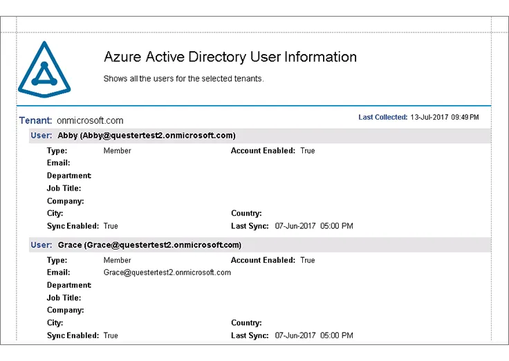Select the onmicrosoft.com tenant name
Image resolution: width=509 pixels, height=361 pixels.
[90, 120]
